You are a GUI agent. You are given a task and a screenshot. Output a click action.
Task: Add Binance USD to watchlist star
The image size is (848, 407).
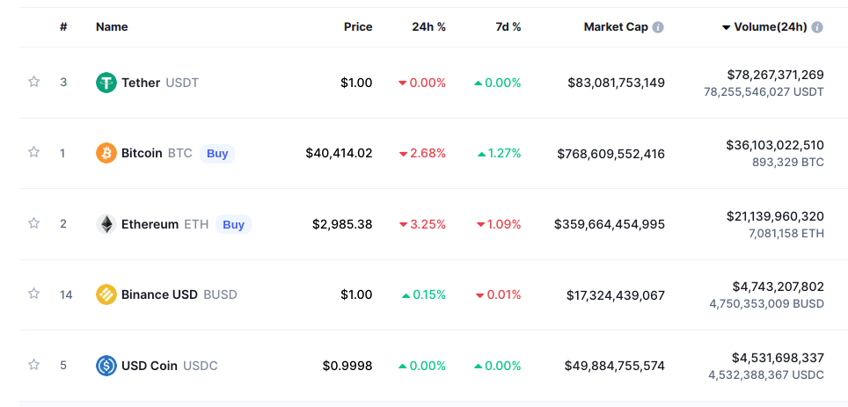coord(34,294)
